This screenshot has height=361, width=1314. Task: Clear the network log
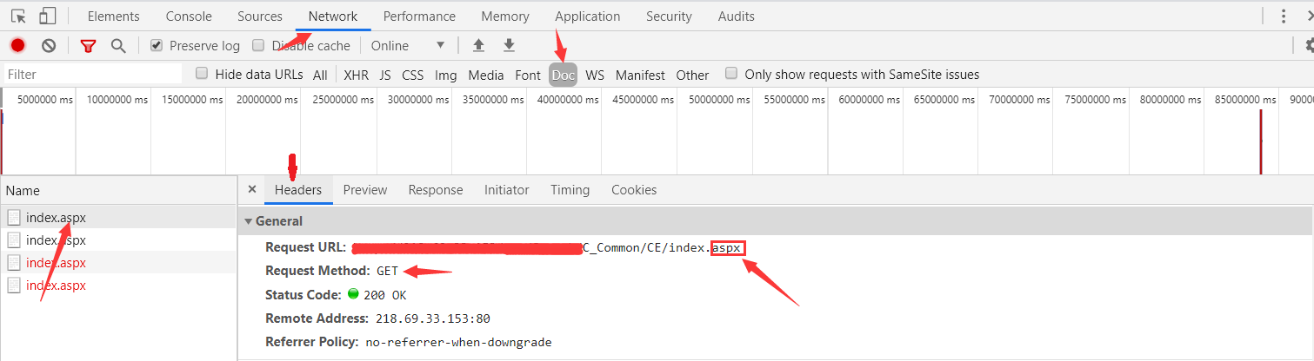point(49,46)
